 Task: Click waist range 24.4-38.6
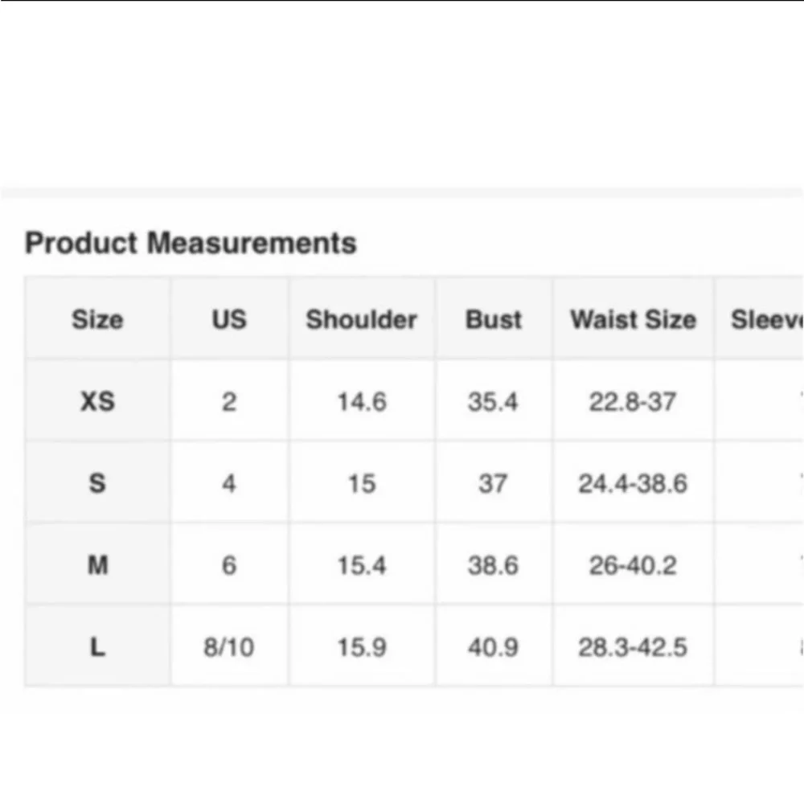pos(633,483)
